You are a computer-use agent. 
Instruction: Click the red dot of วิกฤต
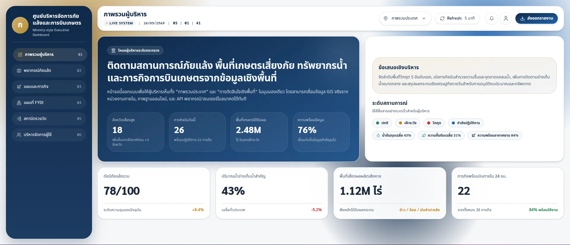tap(429, 123)
